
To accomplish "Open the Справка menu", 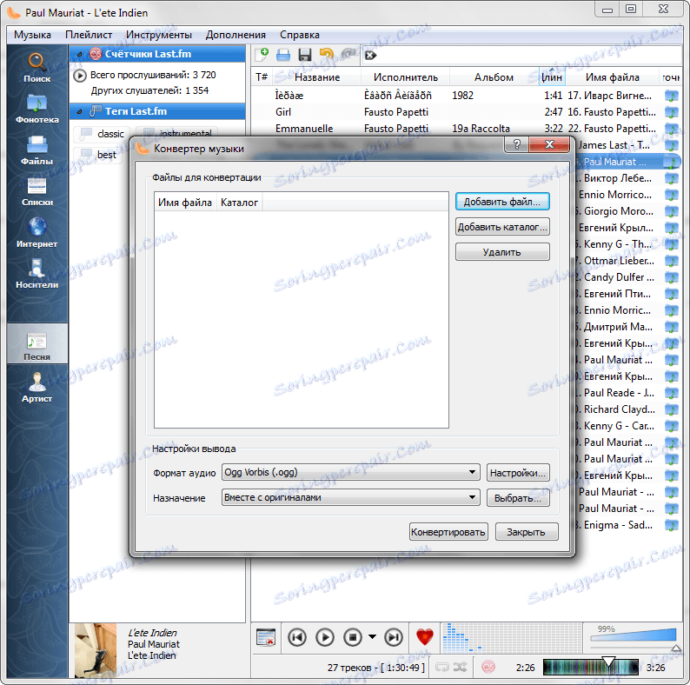I will pyautogui.click(x=300, y=35).
